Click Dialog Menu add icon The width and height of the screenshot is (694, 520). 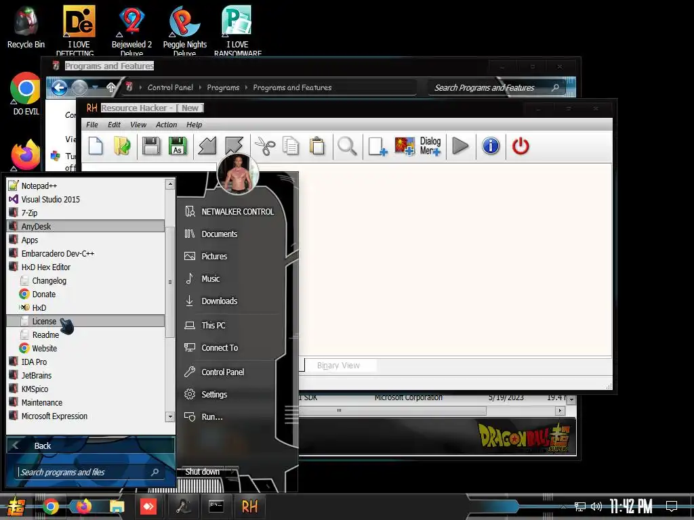430,146
